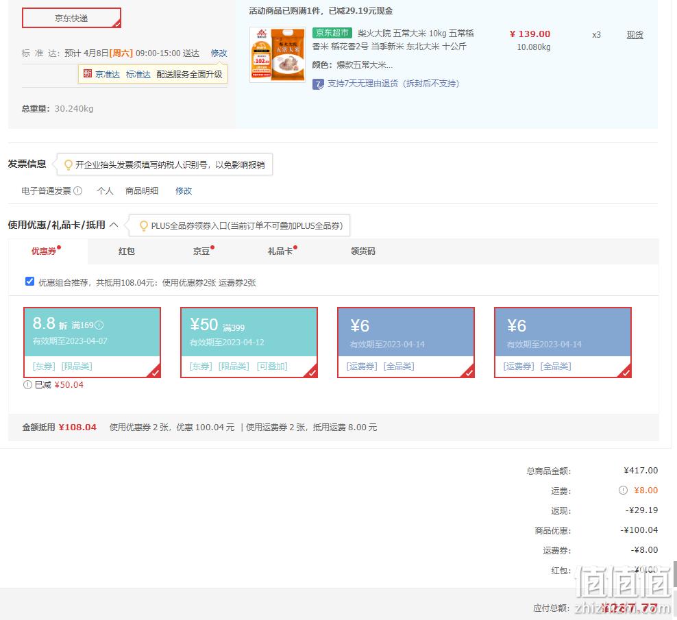Image resolution: width=677 pixels, height=620 pixels.
Task: Click info icon on 8.8折 coupon
Action: pos(99,325)
